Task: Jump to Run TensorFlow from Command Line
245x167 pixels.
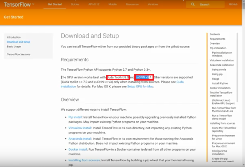Action: (224, 109)
